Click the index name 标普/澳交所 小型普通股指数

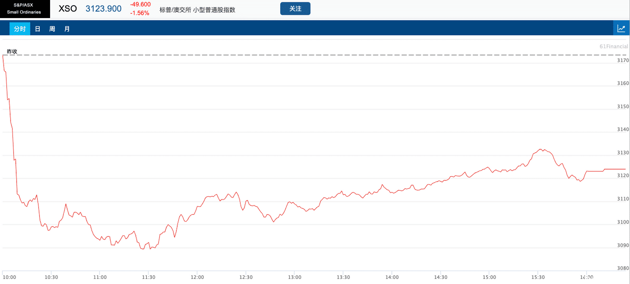197,9
